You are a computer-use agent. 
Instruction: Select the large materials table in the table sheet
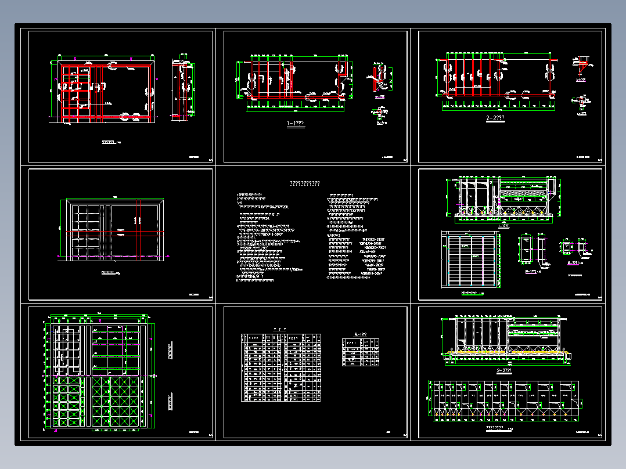(x=281, y=367)
